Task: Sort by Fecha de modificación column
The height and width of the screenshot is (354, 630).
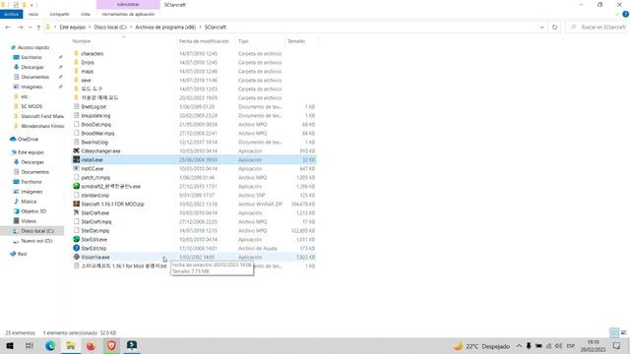Action: click(204, 41)
